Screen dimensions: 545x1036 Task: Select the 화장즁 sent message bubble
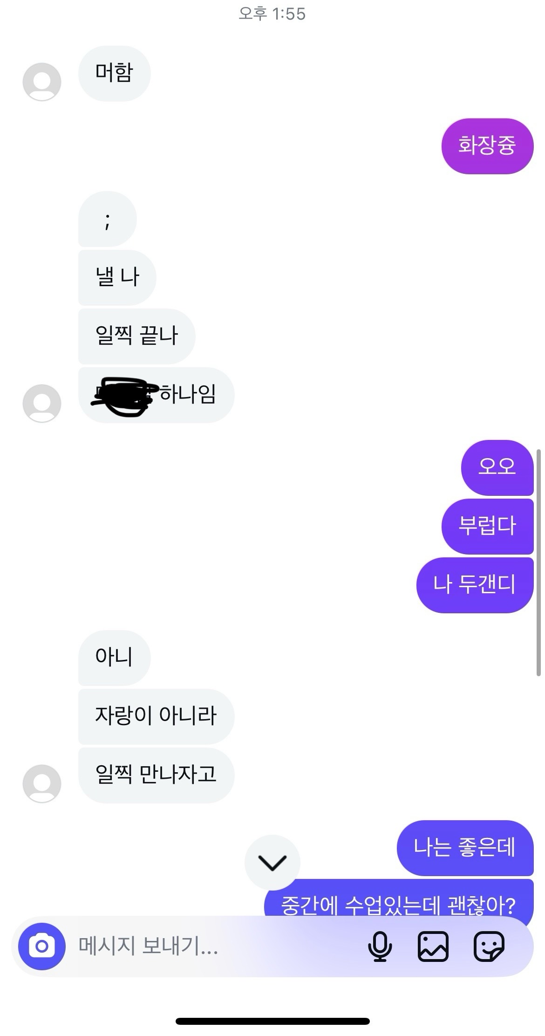click(x=487, y=146)
